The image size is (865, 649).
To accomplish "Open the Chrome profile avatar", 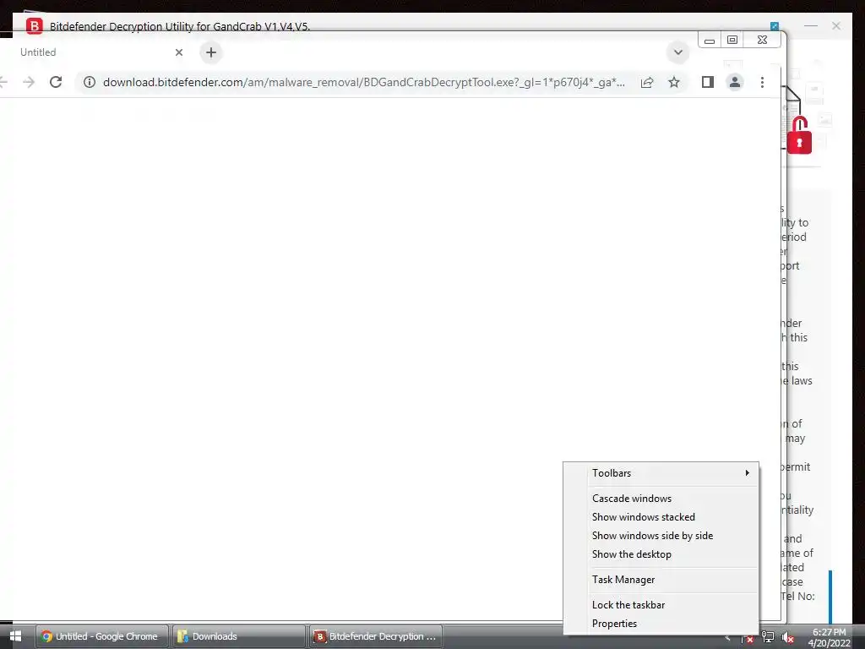I will [x=735, y=82].
